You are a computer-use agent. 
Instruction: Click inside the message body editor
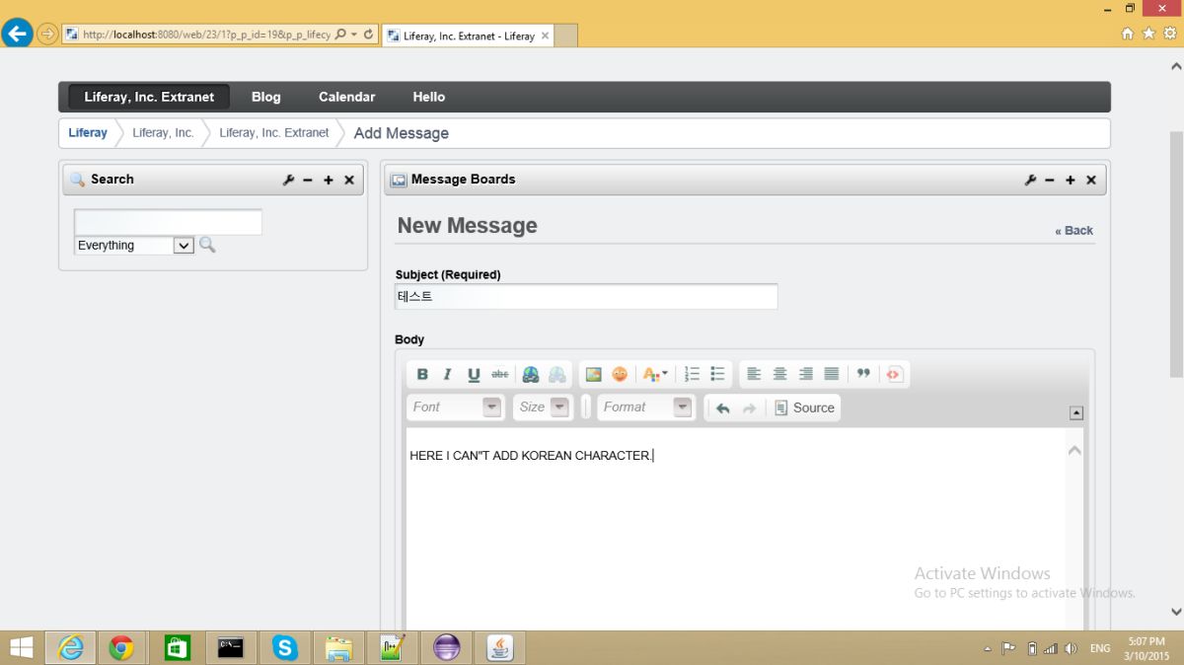[x=735, y=528]
